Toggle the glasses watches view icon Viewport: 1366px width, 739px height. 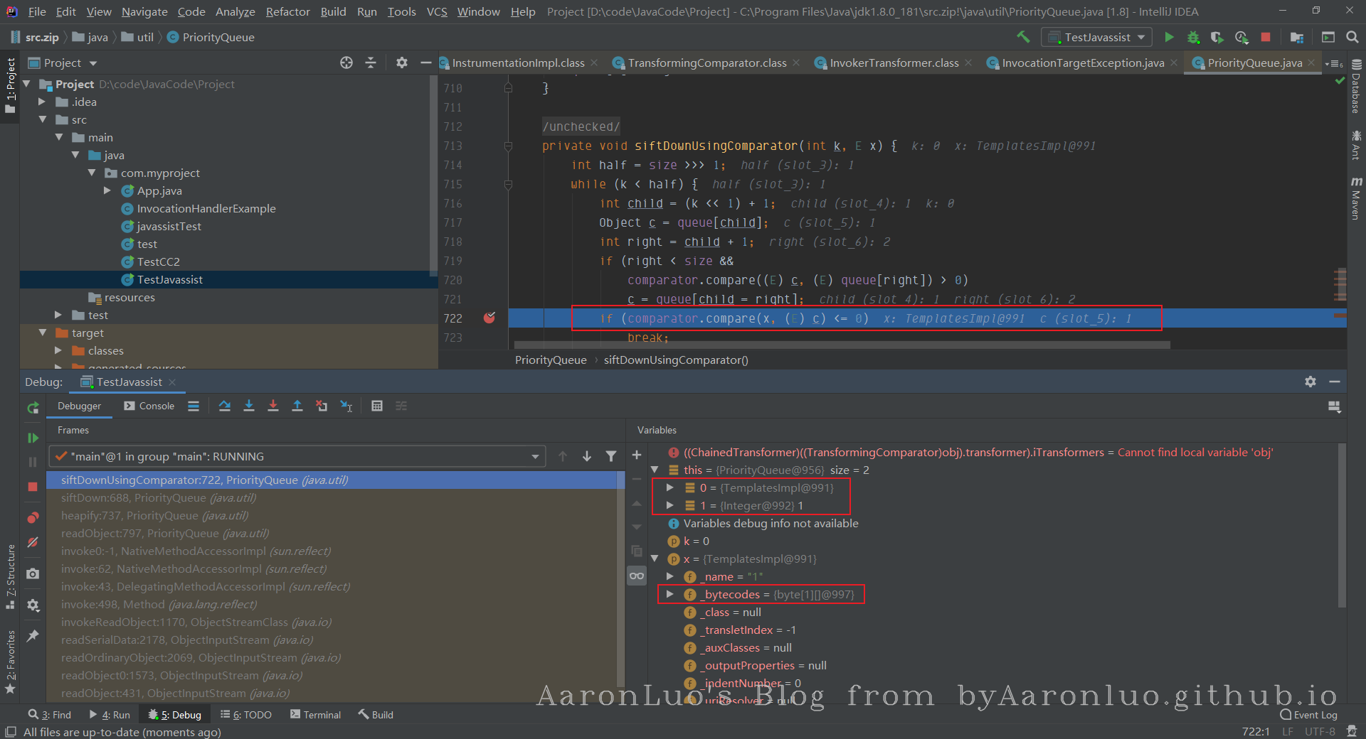coord(637,576)
